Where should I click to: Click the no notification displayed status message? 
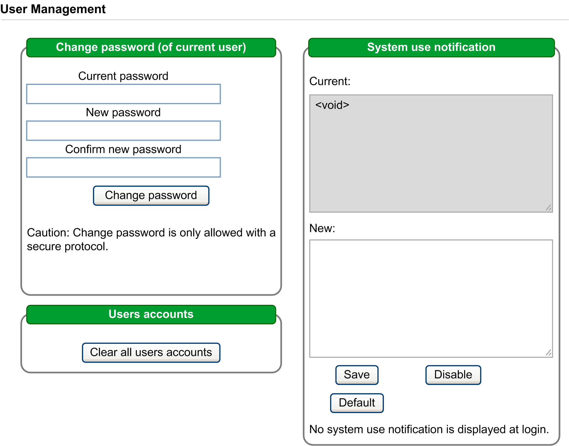coord(429,429)
